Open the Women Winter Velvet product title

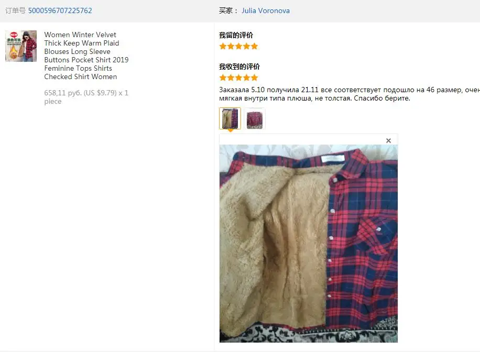tap(86, 56)
